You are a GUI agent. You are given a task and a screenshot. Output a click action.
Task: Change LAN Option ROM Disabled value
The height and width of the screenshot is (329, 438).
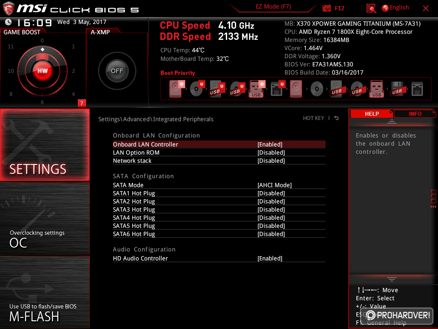[x=271, y=153]
